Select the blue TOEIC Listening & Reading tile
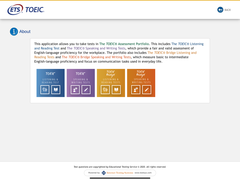The image size is (240, 180). pyautogui.click(x=51, y=83)
